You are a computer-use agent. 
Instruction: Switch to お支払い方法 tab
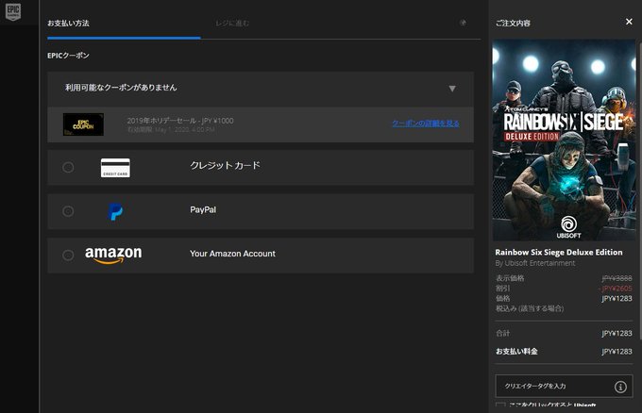tap(68, 24)
